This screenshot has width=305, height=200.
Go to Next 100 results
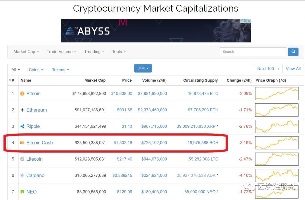(x=268, y=69)
